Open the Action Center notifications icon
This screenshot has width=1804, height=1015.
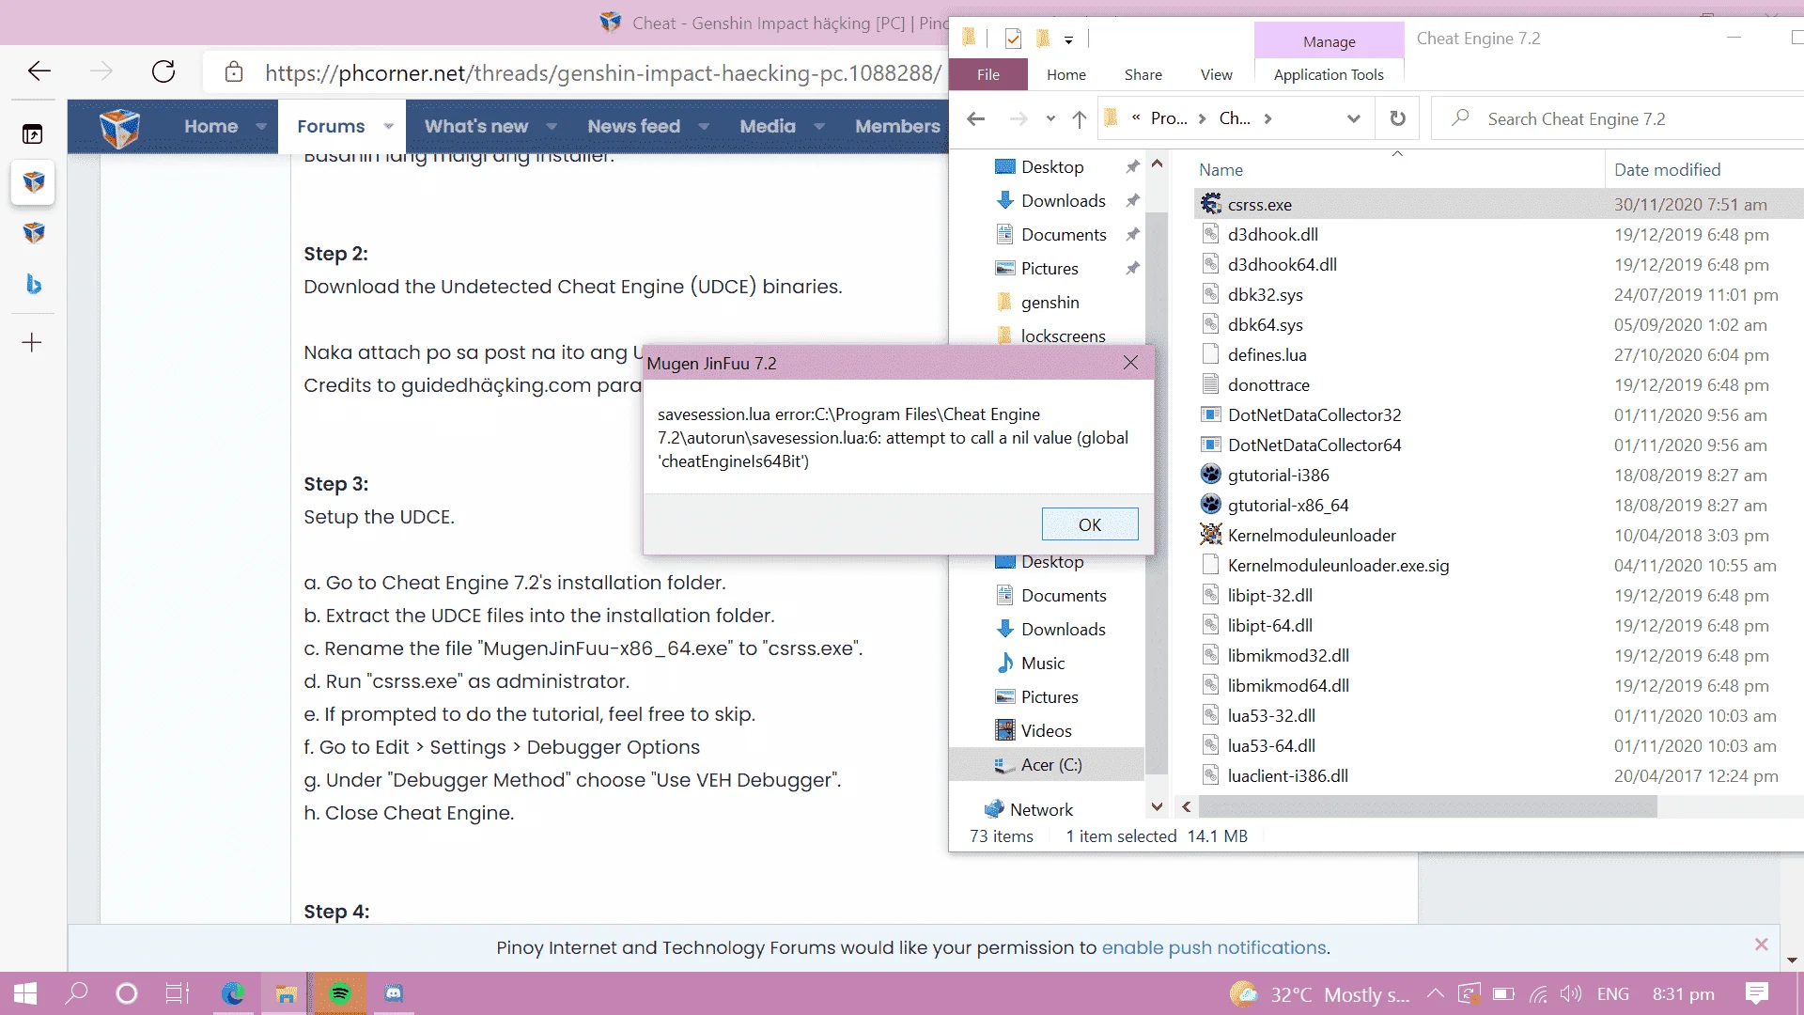pos(1756,993)
